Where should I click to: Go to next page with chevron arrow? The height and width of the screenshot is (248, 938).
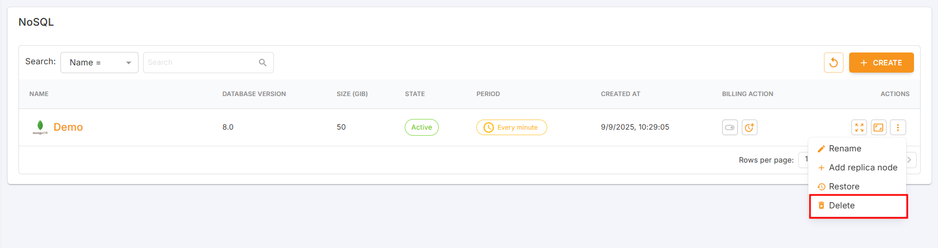[x=909, y=160]
